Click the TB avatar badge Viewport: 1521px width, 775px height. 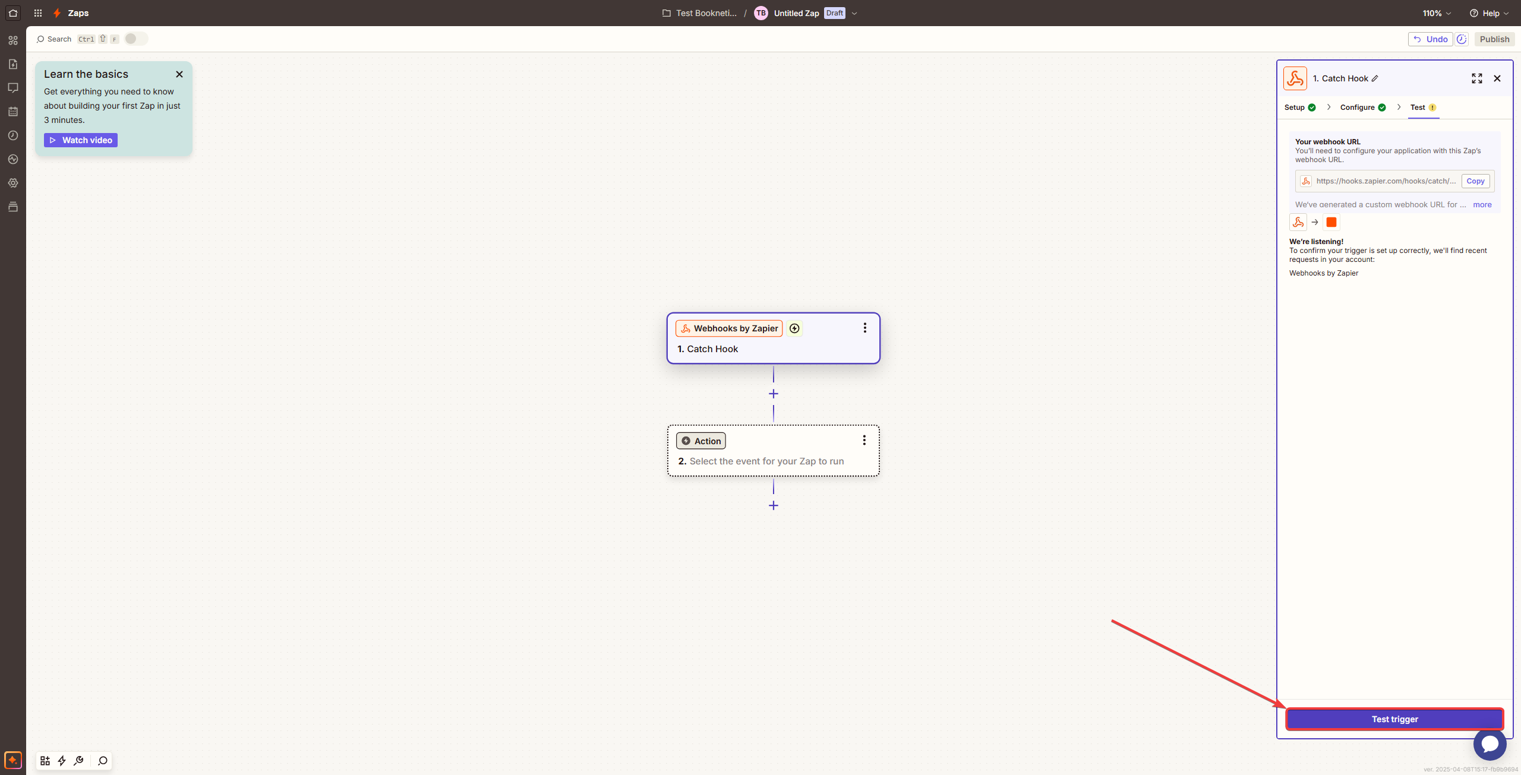761,13
